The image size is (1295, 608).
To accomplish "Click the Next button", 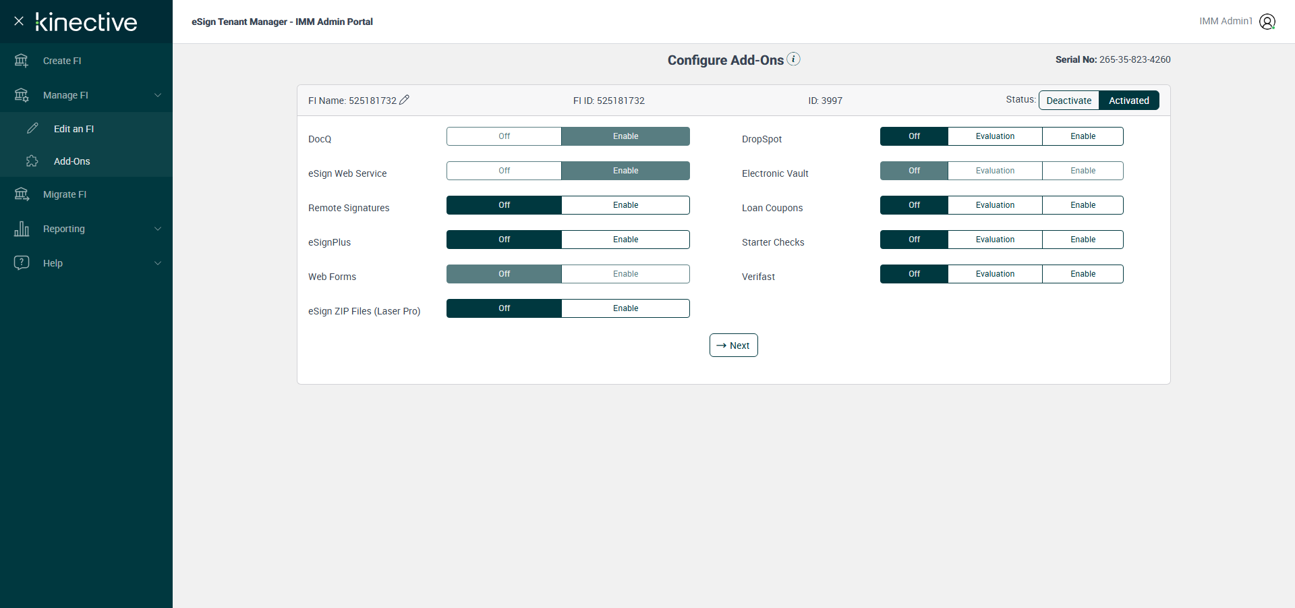I will [x=734, y=346].
